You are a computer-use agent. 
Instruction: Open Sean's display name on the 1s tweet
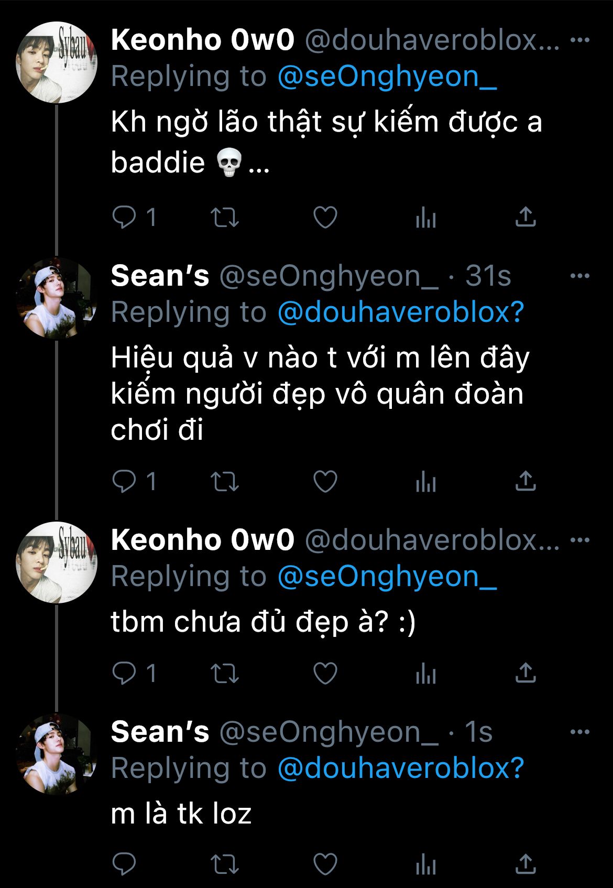point(160,732)
